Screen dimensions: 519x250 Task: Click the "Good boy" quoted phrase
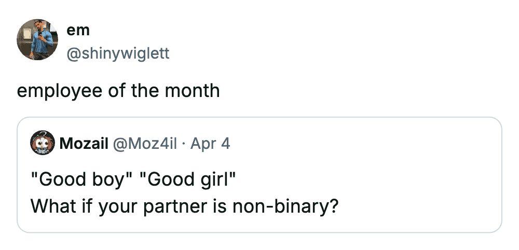81,179
